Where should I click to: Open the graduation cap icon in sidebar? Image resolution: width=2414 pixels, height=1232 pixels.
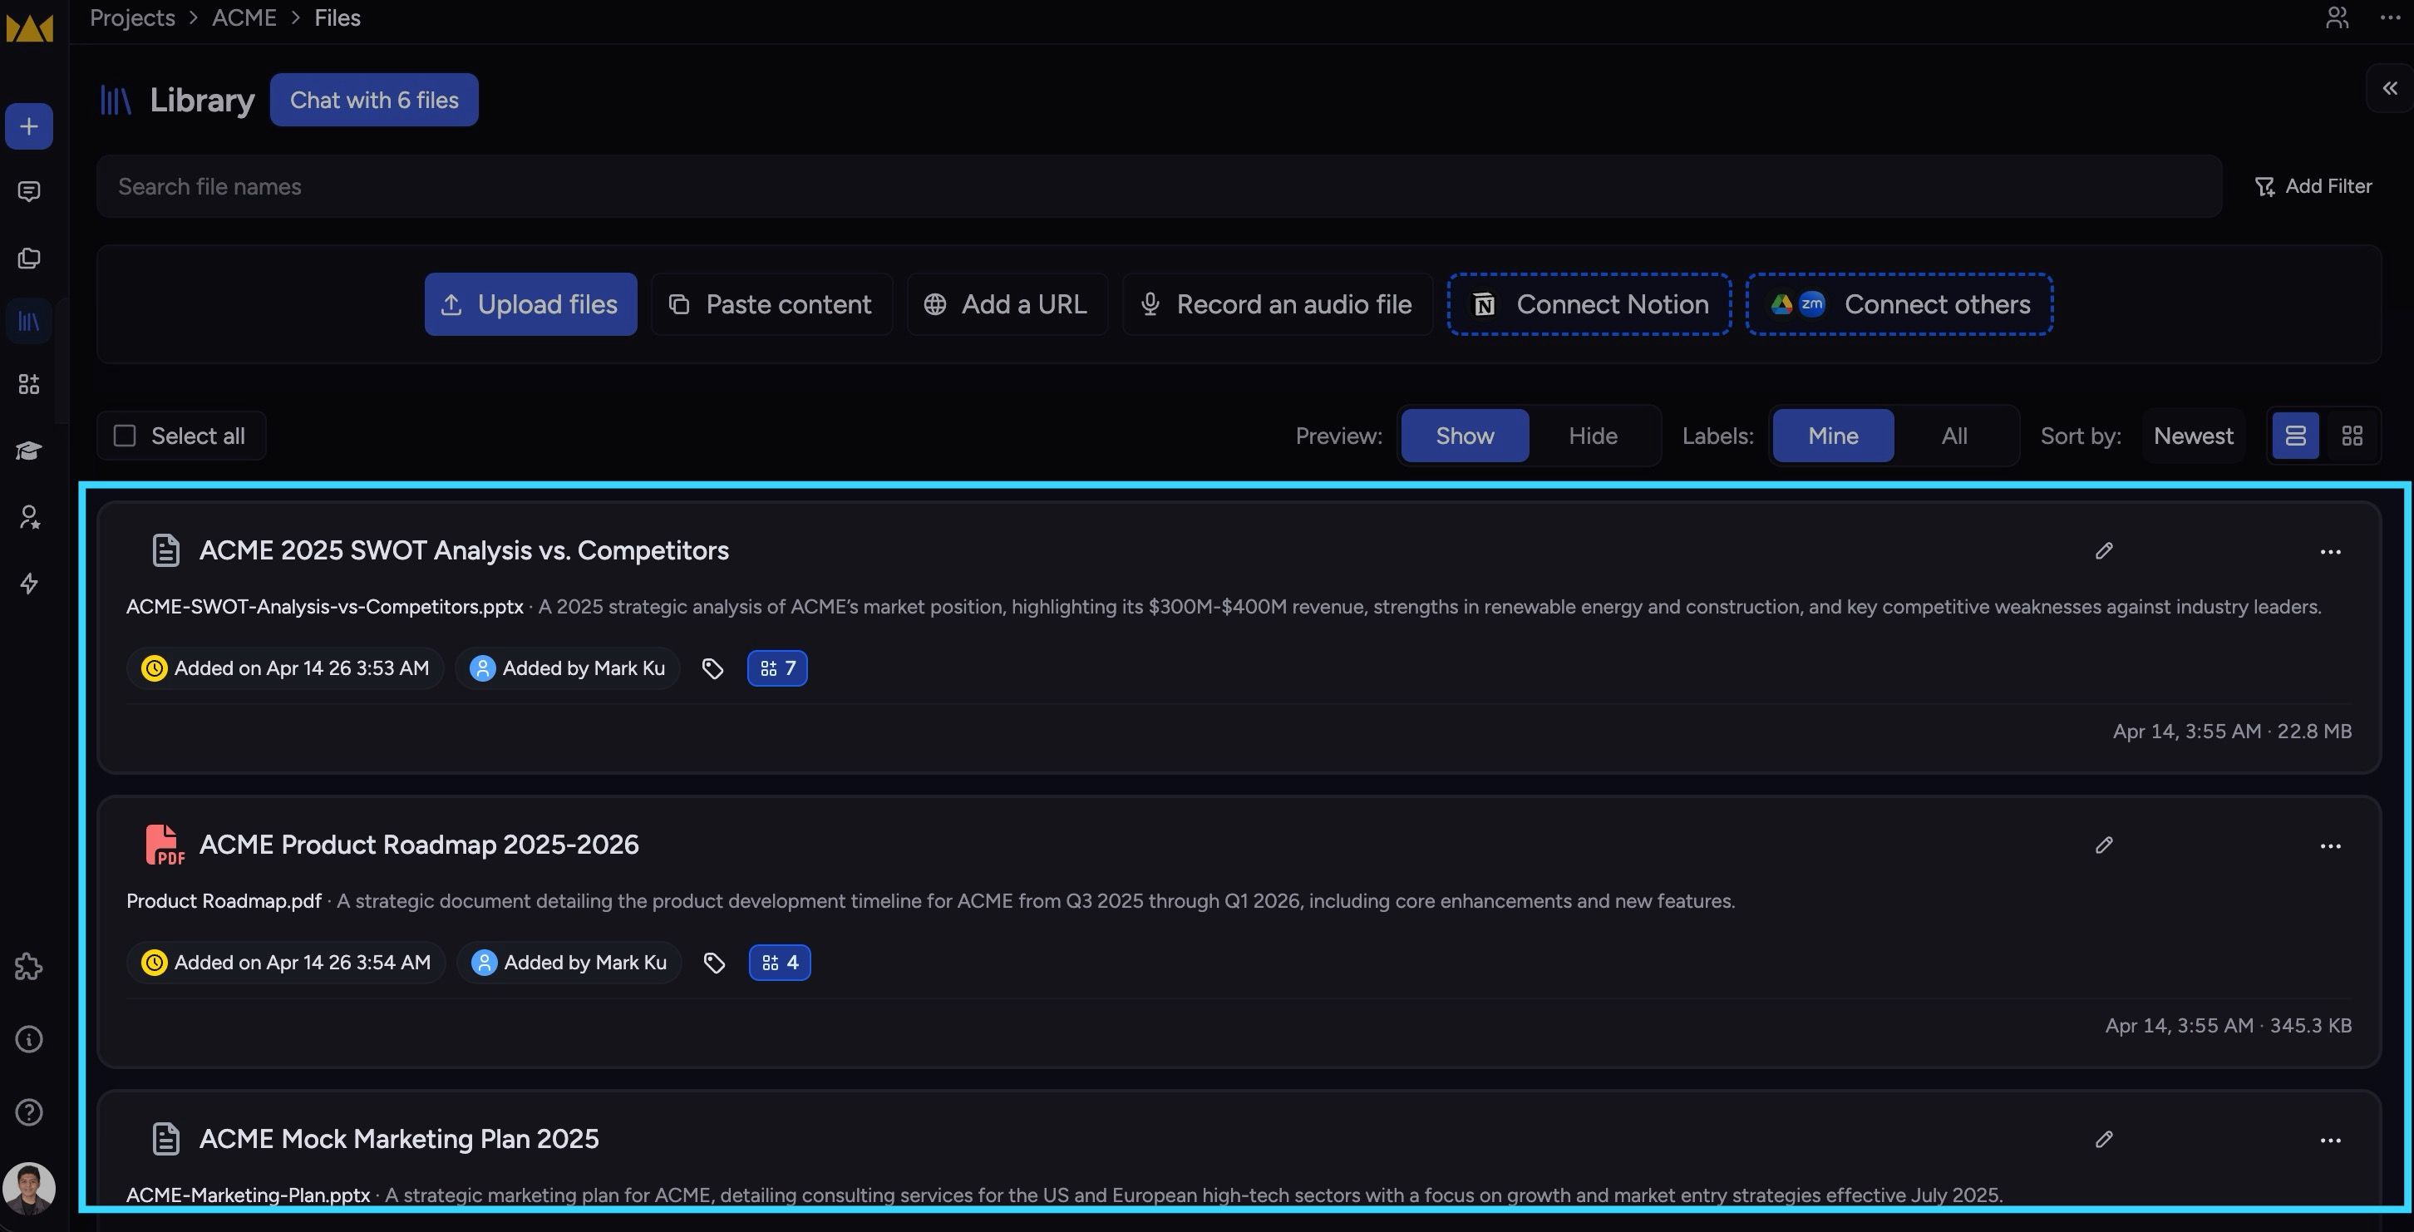(x=29, y=451)
